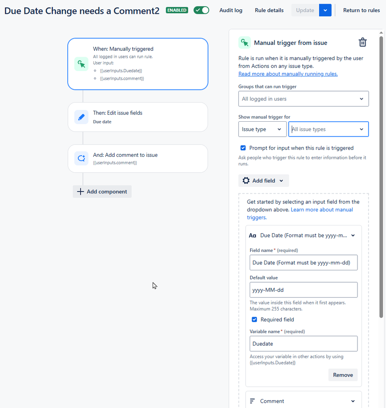Click the Remove button for Due Date field
The image size is (386, 408).
click(x=343, y=375)
